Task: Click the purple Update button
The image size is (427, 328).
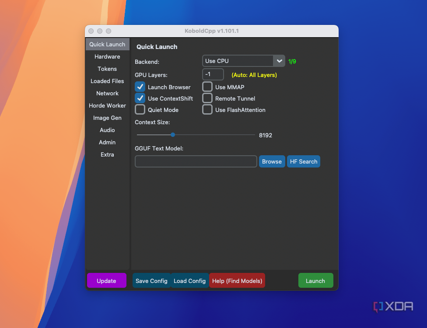Action: point(106,281)
